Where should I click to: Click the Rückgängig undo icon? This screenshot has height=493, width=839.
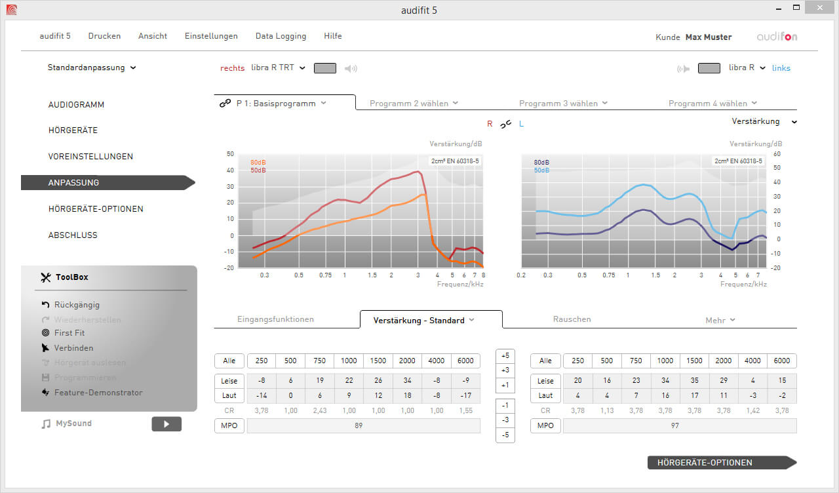pos(46,305)
